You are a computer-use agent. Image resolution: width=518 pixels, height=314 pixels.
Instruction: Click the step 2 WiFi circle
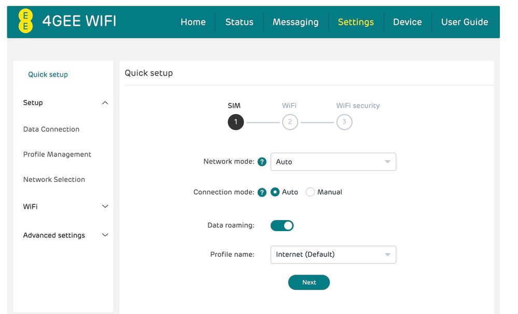pyautogui.click(x=290, y=122)
